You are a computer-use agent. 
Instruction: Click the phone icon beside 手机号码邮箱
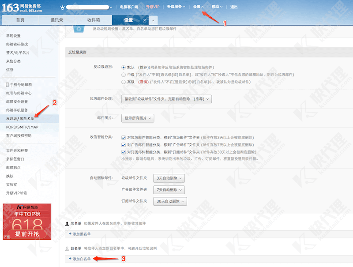click(x=8, y=84)
